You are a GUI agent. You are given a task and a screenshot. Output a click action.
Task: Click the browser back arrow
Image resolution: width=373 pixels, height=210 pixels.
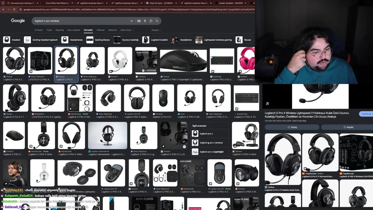click(x=3, y=9)
